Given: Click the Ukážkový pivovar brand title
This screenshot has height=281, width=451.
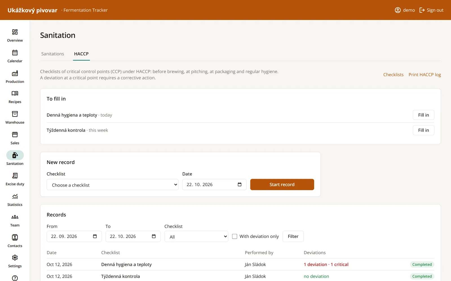Looking at the screenshot, I should click(x=32, y=10).
